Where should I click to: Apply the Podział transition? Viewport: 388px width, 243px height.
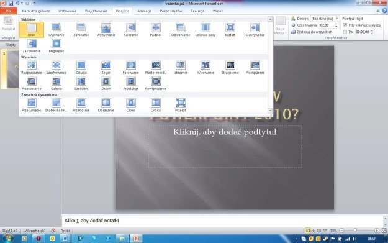[156, 30]
